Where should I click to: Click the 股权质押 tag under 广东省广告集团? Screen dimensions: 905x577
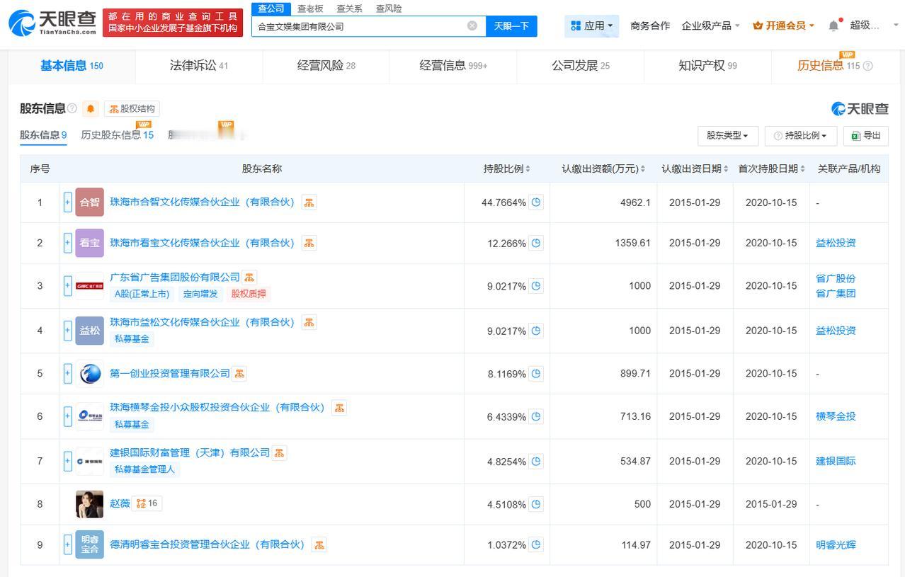pyautogui.click(x=249, y=294)
